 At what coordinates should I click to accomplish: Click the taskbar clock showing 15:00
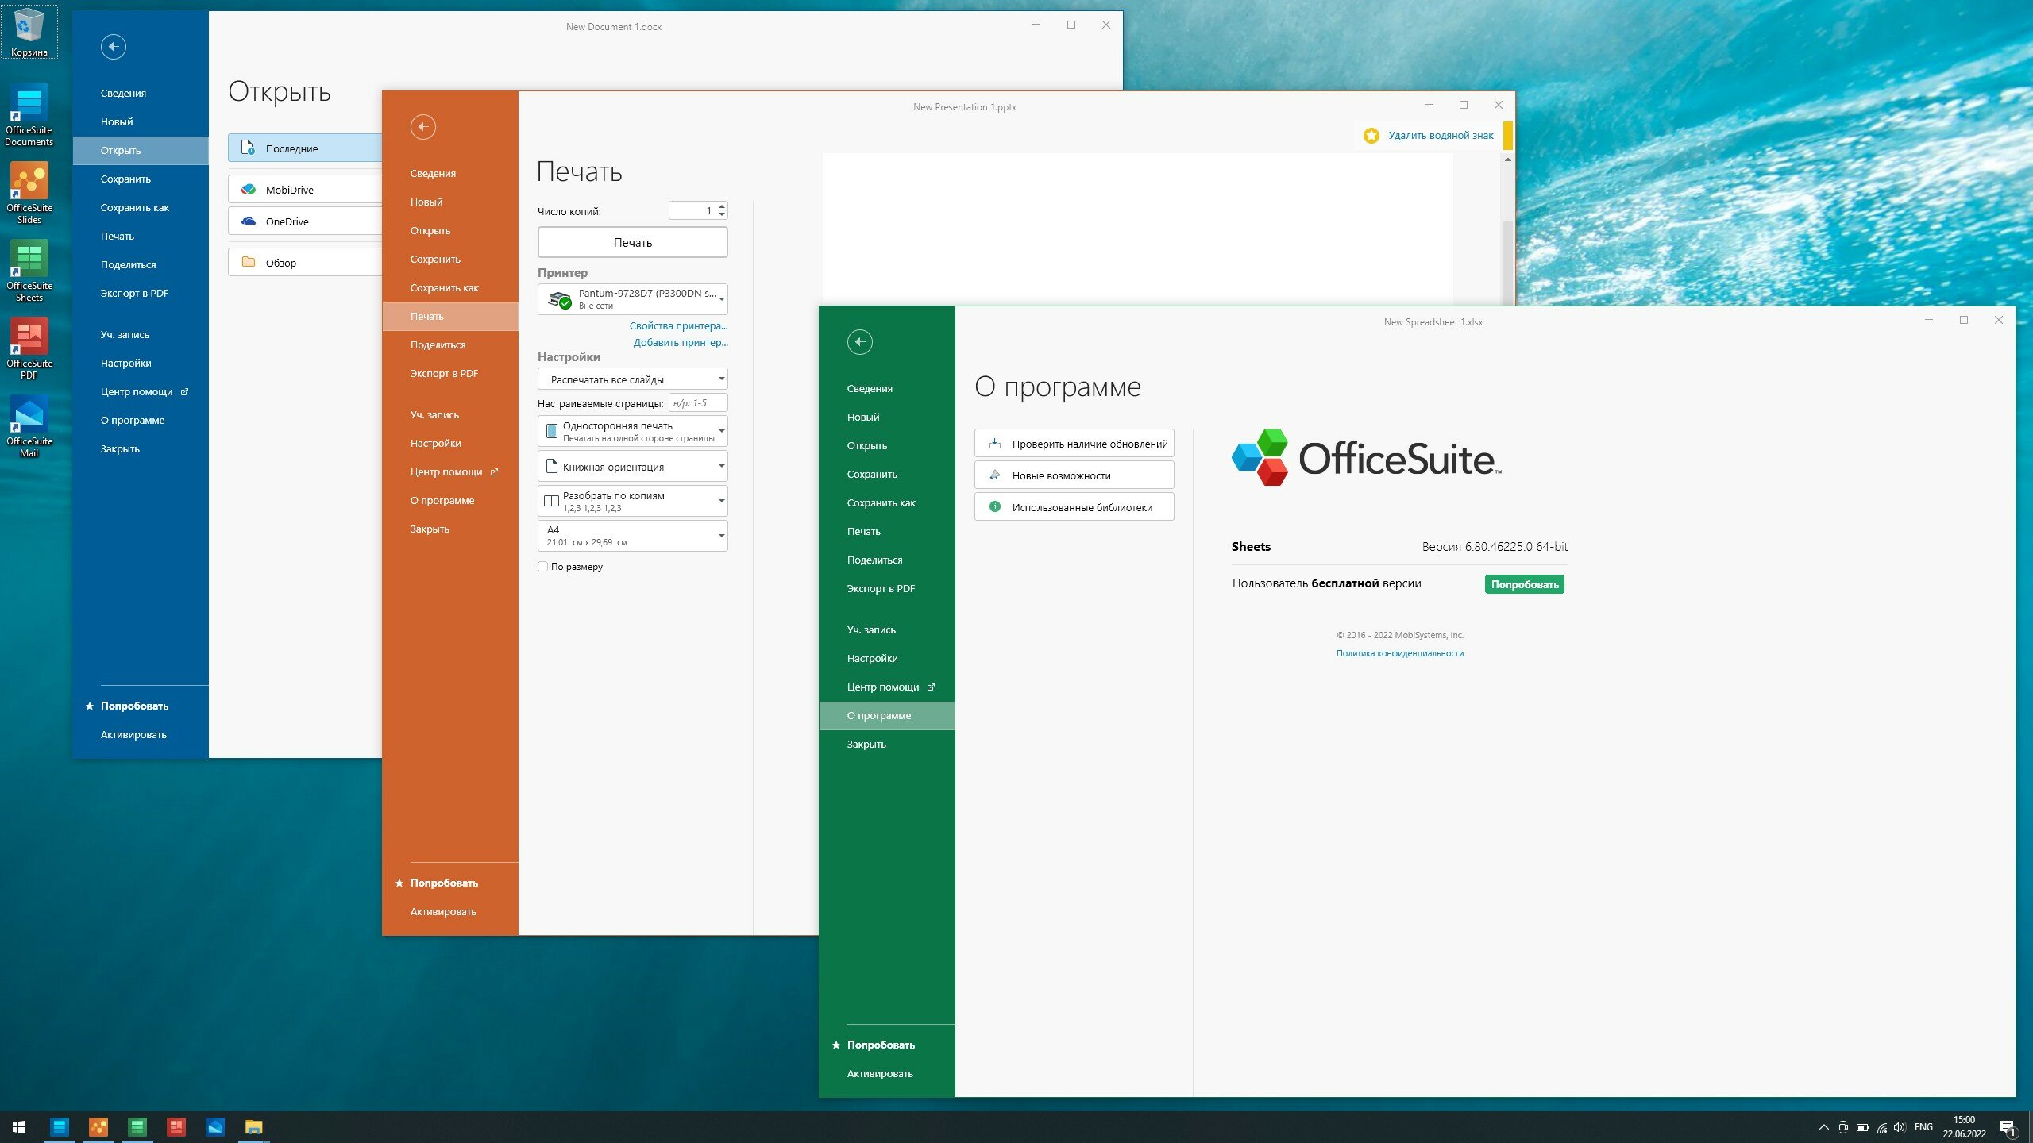[1964, 1127]
